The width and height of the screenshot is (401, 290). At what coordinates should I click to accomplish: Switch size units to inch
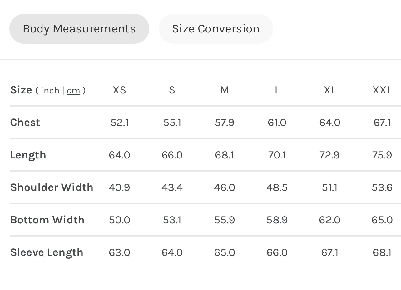coord(50,90)
